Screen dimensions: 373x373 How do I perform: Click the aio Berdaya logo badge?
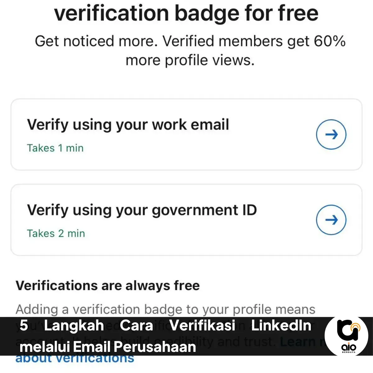coord(346,336)
